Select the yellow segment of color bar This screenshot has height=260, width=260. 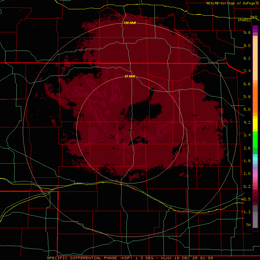click(255, 124)
